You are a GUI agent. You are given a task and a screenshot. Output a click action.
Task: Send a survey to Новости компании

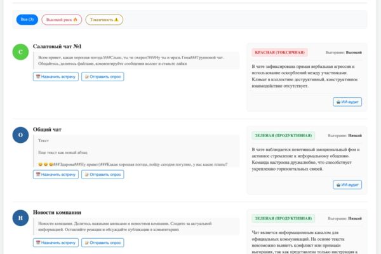[x=102, y=243]
